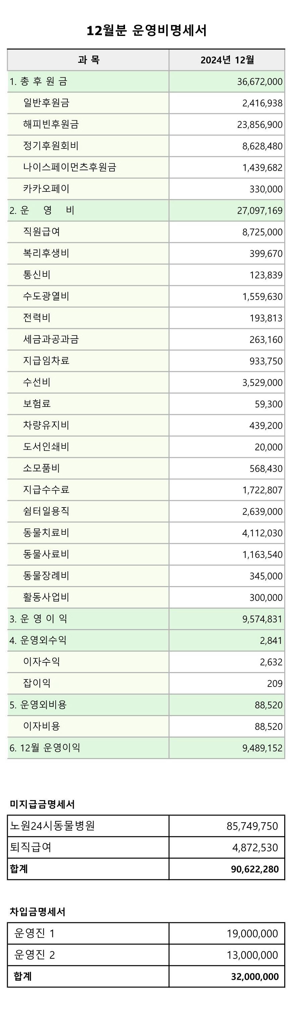Select the 동물치료비 row label
This screenshot has height=1014, width=298.
[46, 533]
